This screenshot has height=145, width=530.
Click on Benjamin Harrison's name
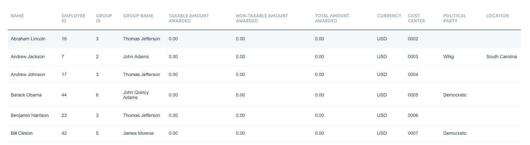(30, 115)
